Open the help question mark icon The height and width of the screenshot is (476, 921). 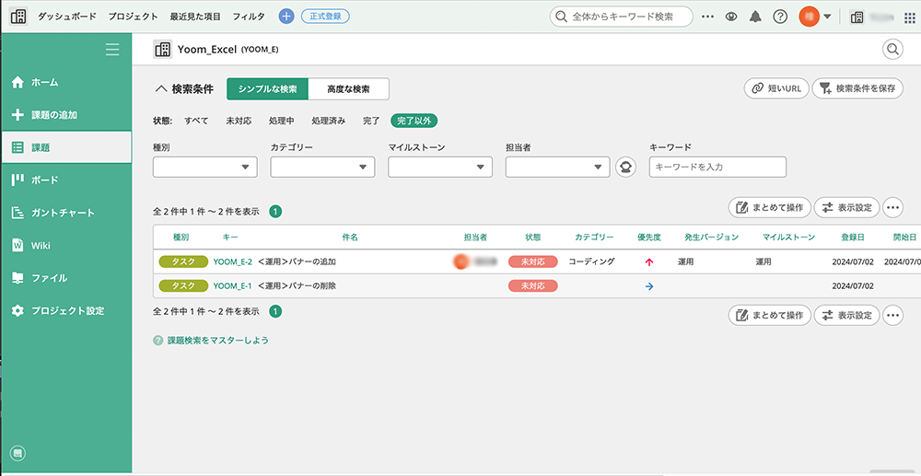780,17
